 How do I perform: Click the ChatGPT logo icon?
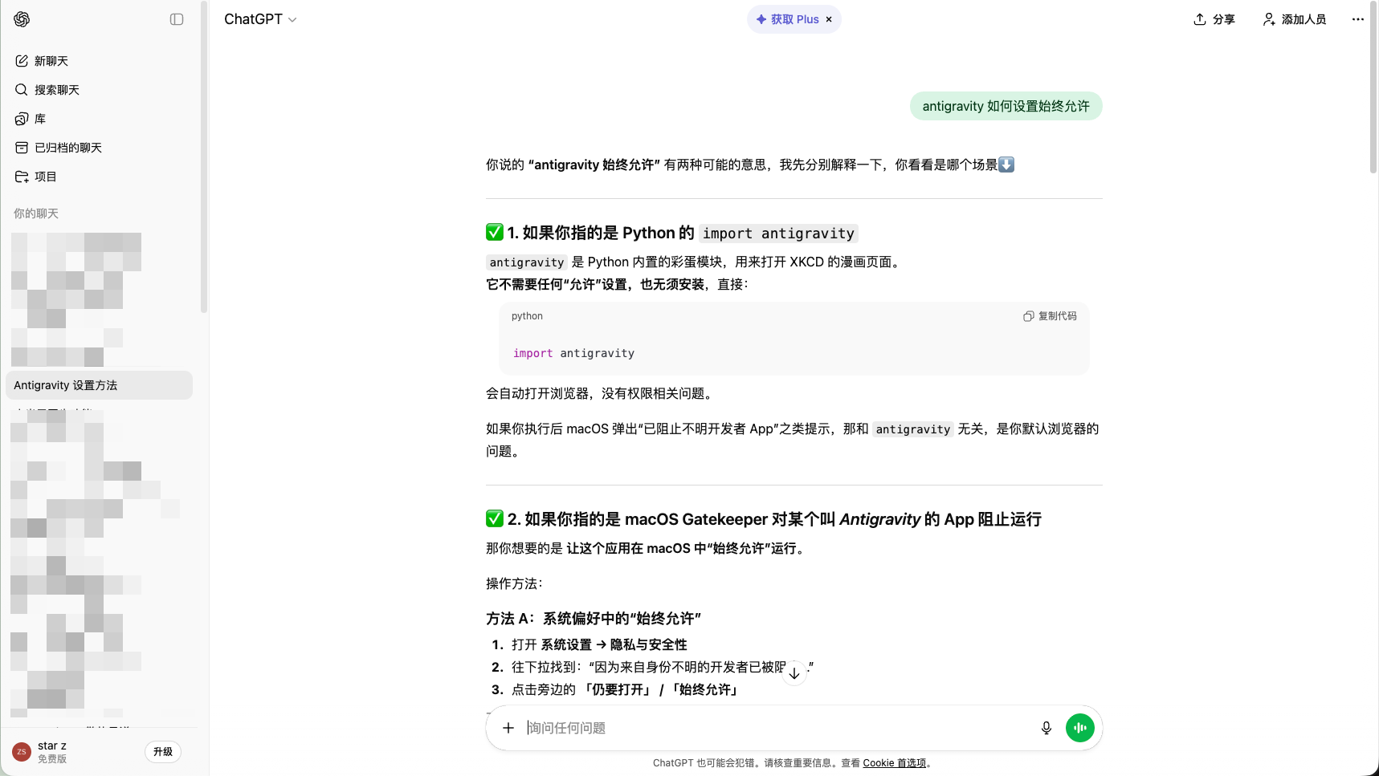22,19
